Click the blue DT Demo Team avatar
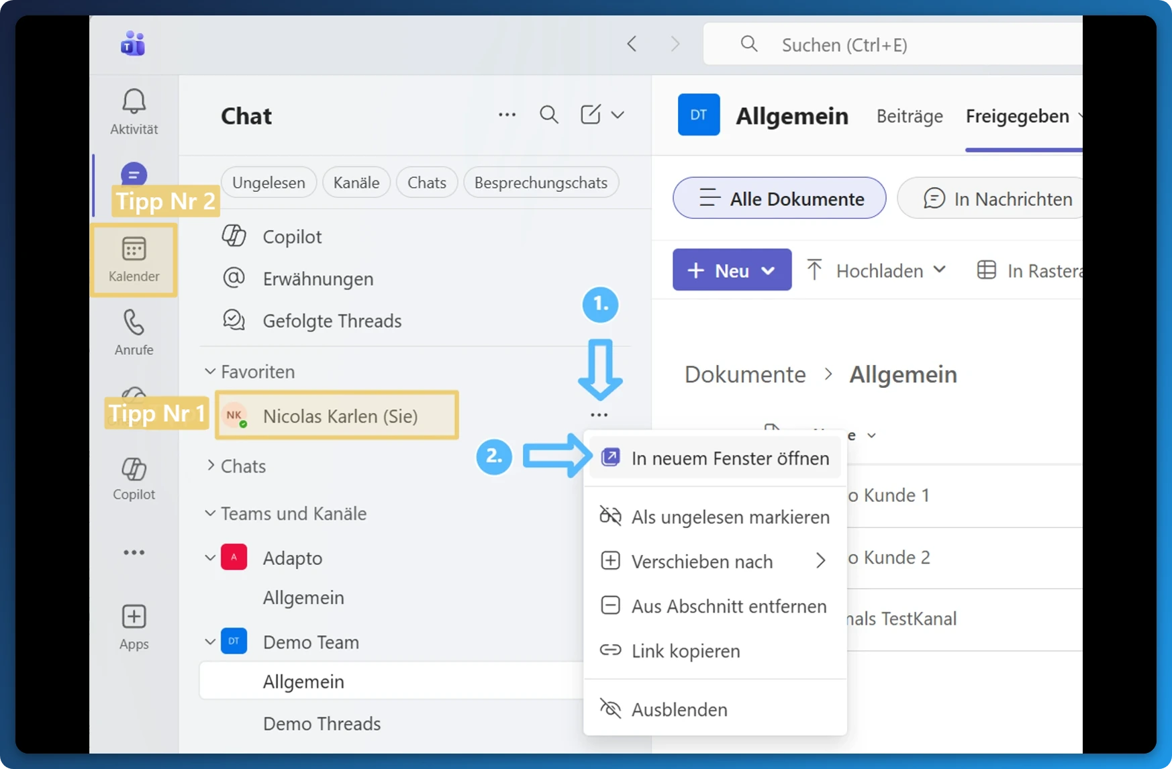The width and height of the screenshot is (1172, 769). 234,641
